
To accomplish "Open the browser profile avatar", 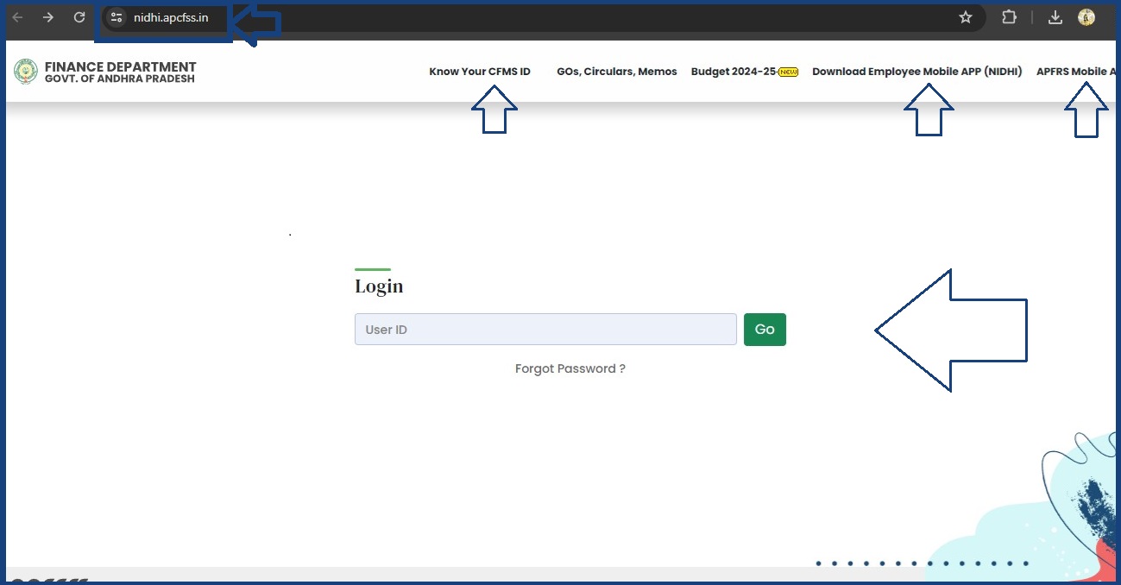I will point(1086,17).
